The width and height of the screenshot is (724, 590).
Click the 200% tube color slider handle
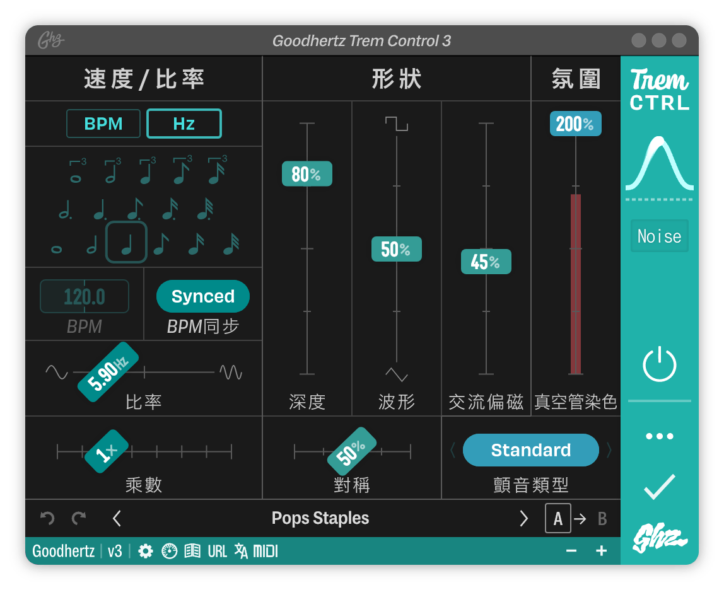[576, 124]
